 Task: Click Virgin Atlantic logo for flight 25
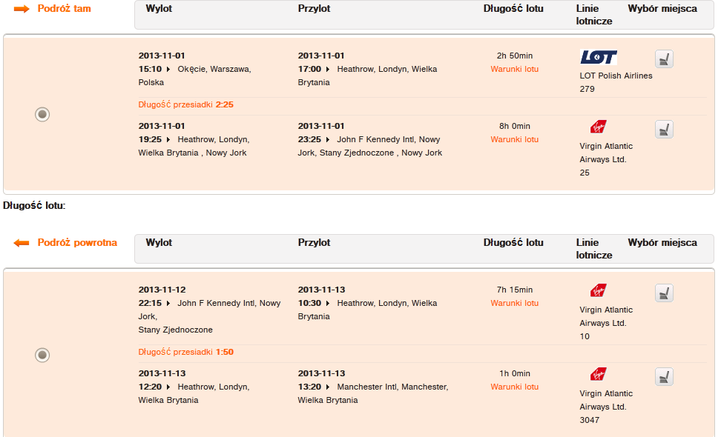598,126
